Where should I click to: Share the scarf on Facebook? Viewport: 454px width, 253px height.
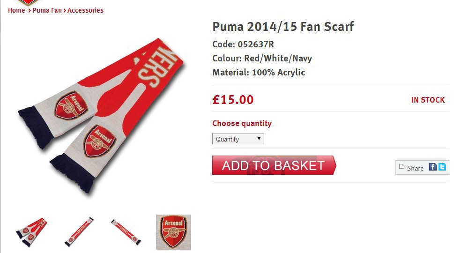[x=433, y=167]
